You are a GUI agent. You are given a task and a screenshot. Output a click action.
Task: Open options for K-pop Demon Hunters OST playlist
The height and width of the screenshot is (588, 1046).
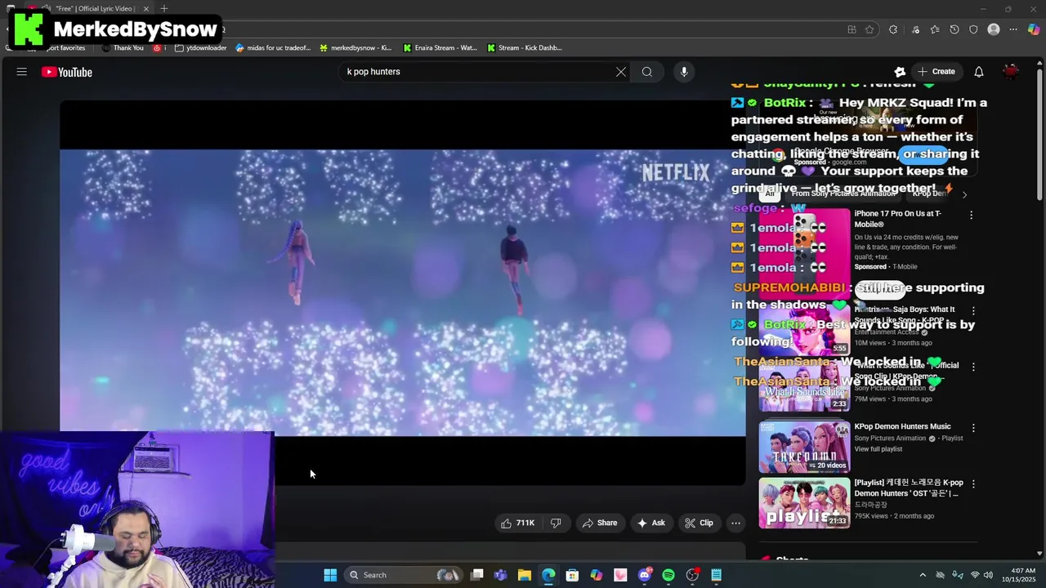coord(973,484)
